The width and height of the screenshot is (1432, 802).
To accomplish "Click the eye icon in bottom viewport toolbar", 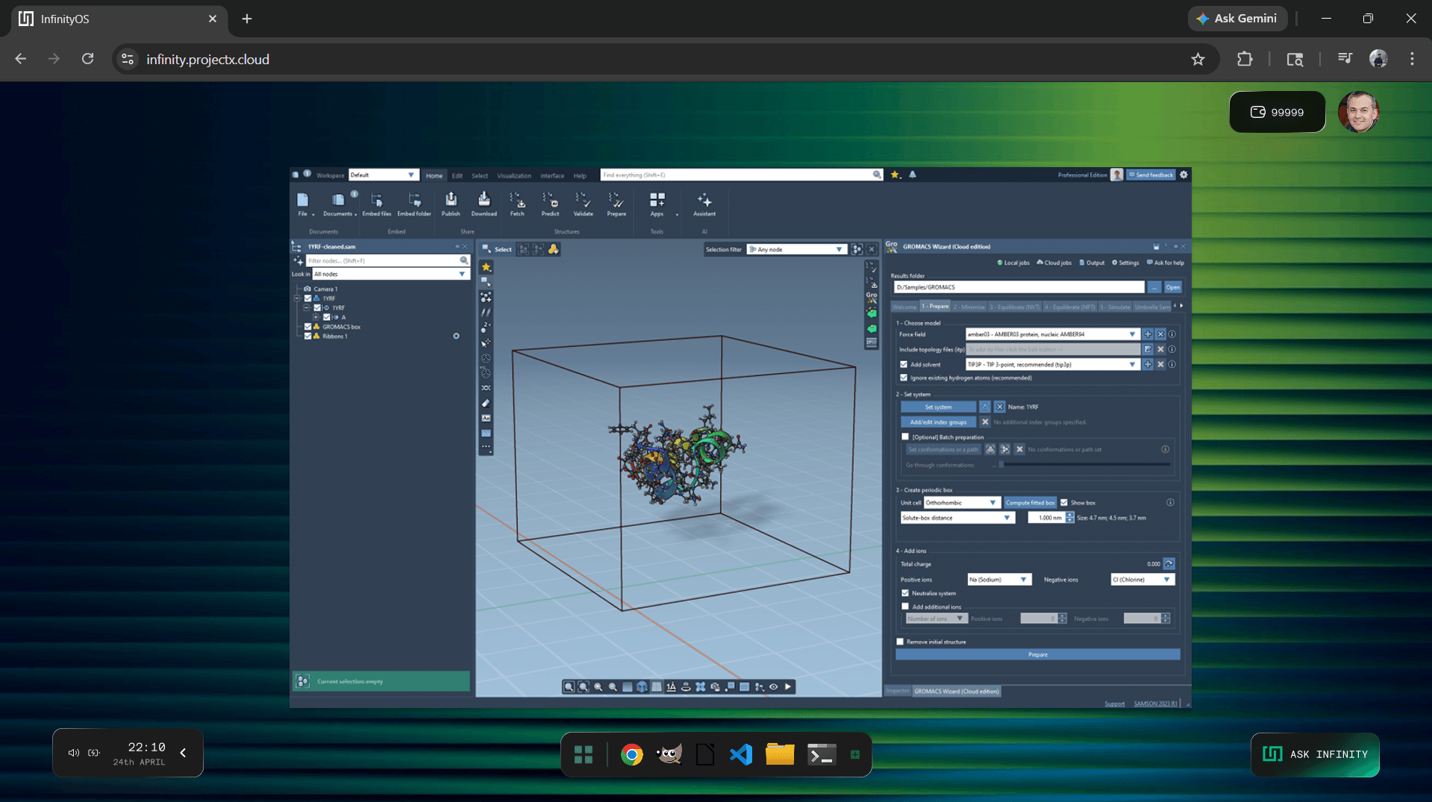I will [774, 686].
